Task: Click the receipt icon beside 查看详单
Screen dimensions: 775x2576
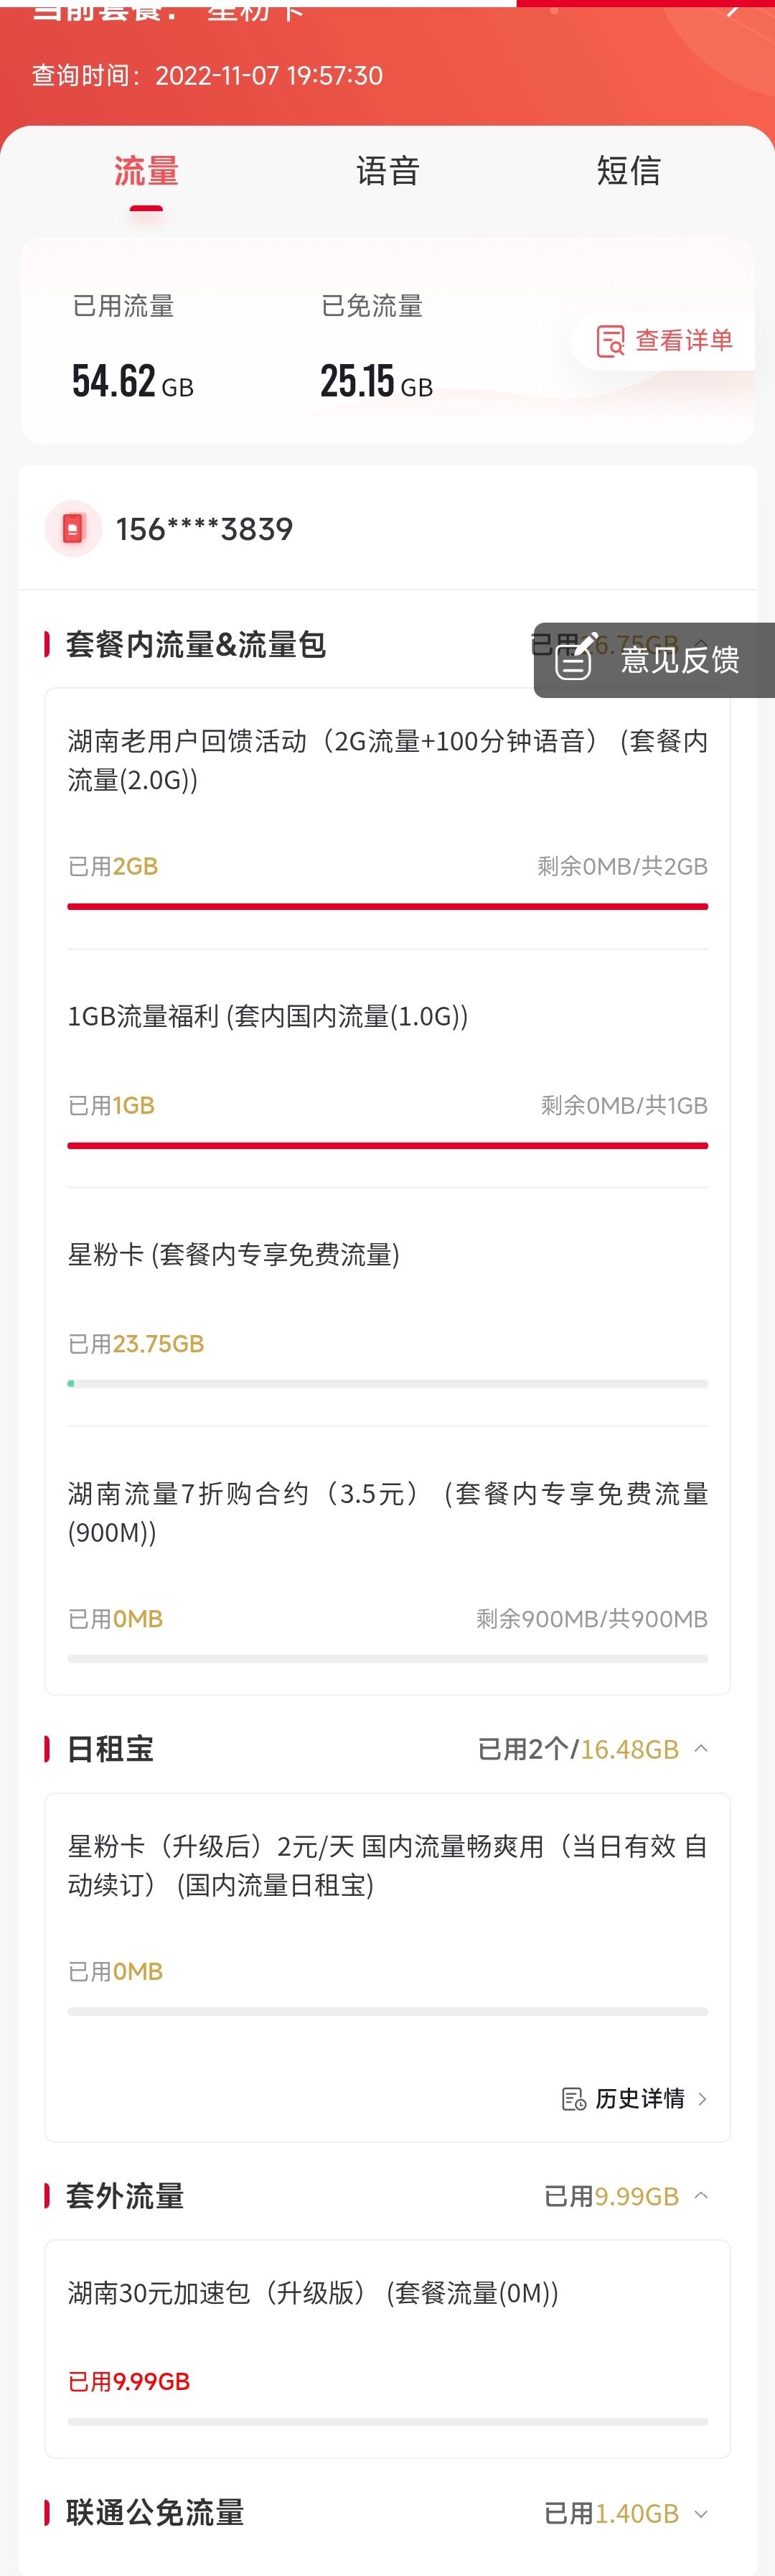Action: (x=609, y=341)
